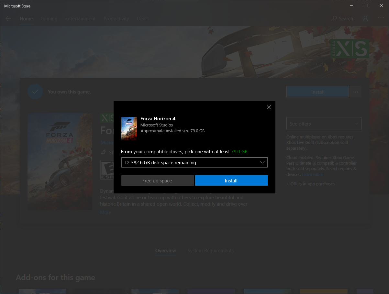Open the Home tab

[x=26, y=18]
